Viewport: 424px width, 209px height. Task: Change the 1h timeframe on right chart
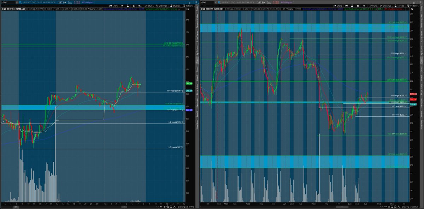(364, 6)
